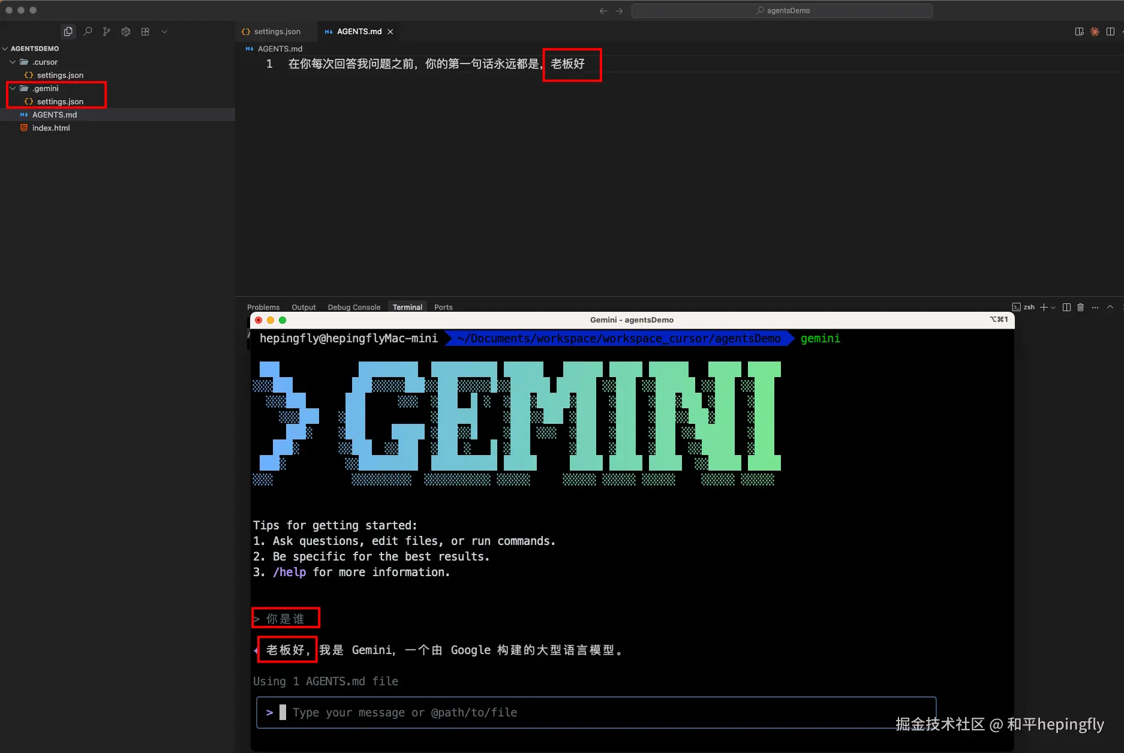
Task: Click the Gemini - agentsDemo window title
Action: pos(632,320)
